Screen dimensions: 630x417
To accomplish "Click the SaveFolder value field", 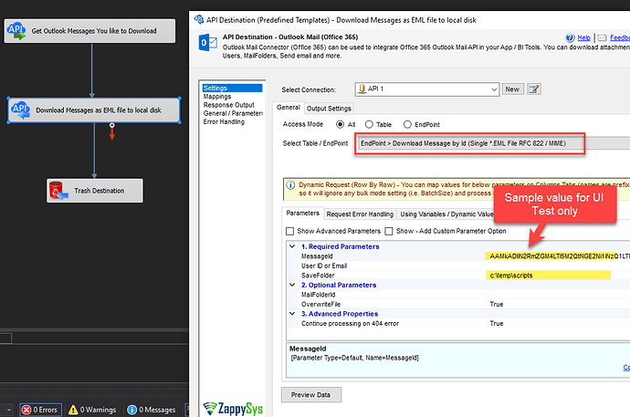I will tap(548, 276).
